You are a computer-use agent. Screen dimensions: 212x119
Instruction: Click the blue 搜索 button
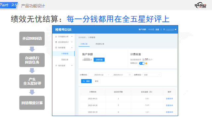86,81
